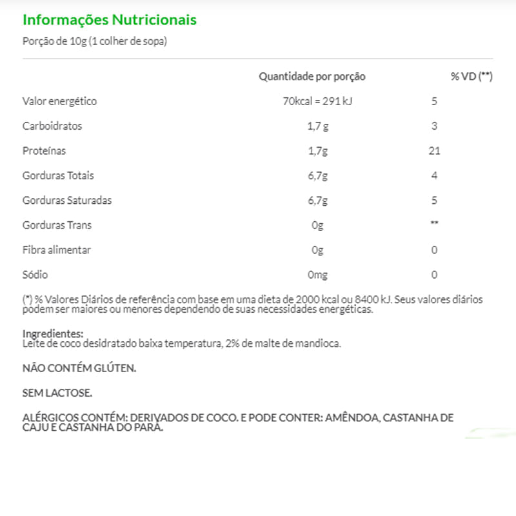This screenshot has height=516, width=516.
Task: Click the 'Porção de 10g' serving text
Action: pyautogui.click(x=95, y=42)
